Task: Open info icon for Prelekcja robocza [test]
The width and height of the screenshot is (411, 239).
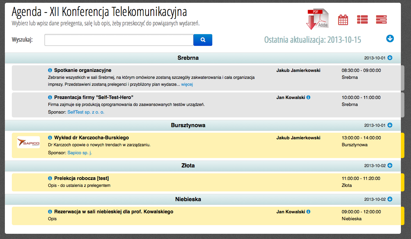Action: [x=50, y=178]
